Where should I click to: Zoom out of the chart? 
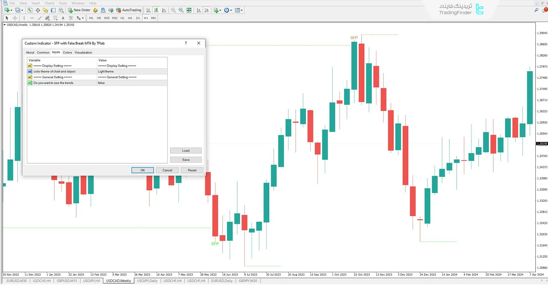[181, 10]
